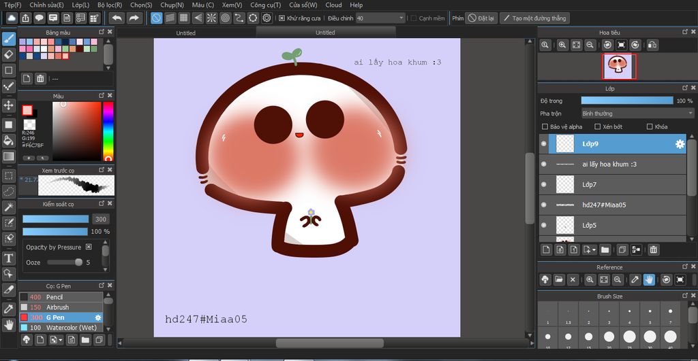Viewport: 698px width, 361px height.
Task: Enable the radial snap guide
Action: click(x=211, y=18)
